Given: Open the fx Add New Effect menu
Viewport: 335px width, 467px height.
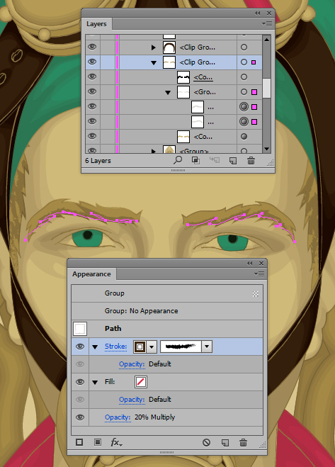Looking at the screenshot, I should pos(116,442).
